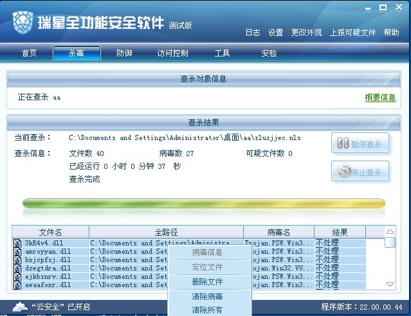Select the ejkbznrv.dll row

coord(188,277)
